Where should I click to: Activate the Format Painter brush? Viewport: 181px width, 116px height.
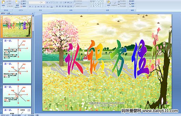coord(10,6)
